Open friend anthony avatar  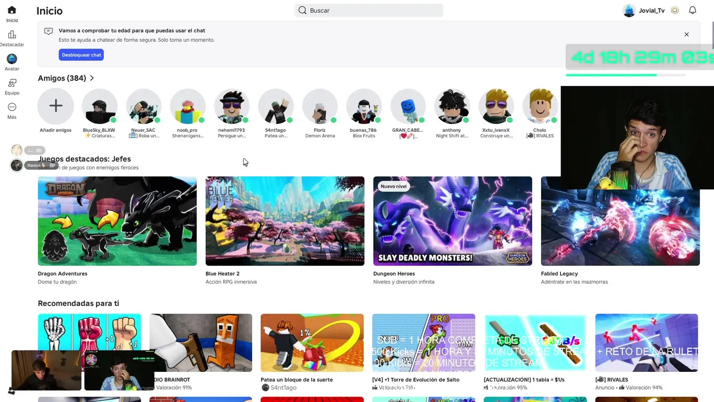coord(452,106)
